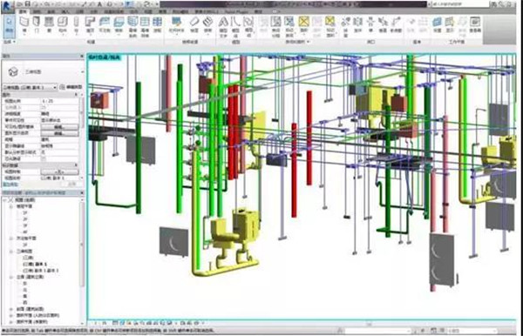Click the Modify arrow tool
This screenshot has height=336, width=523.
tap(9, 25)
